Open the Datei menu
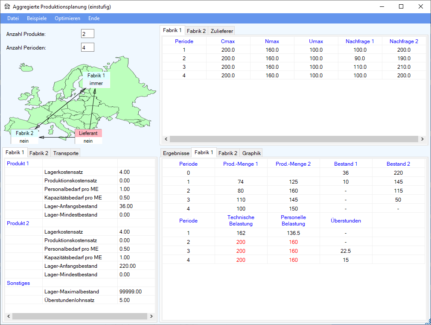The image size is (431, 325). [x=13, y=18]
